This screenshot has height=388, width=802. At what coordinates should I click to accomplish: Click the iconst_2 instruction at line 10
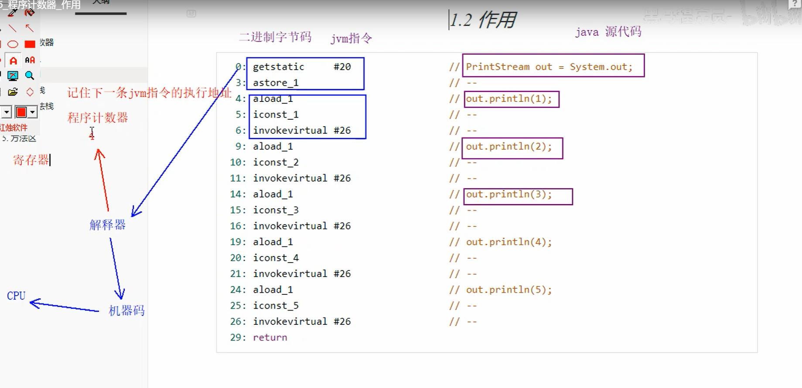tap(276, 162)
